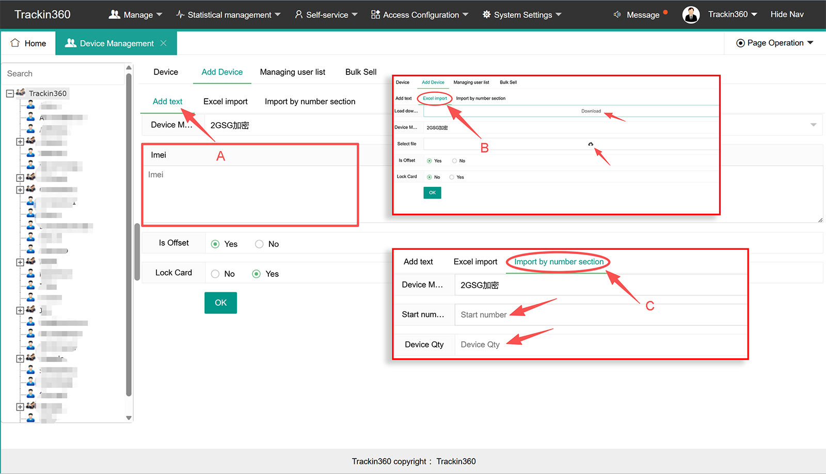Click the Device Model dropdown arrow
Screen dimensions: 826x474
pos(813,125)
